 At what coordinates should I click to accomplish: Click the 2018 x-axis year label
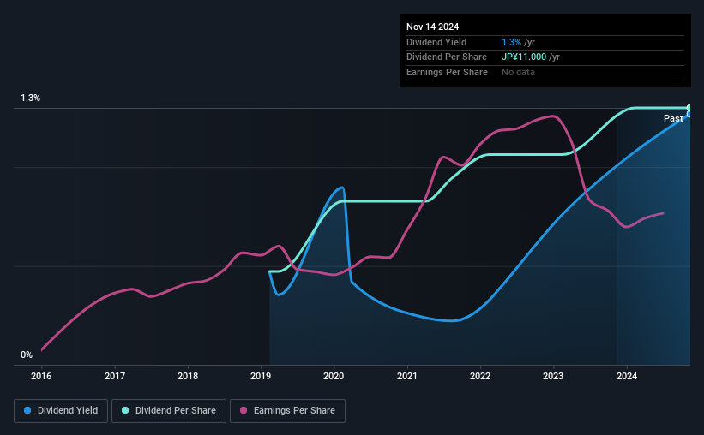(x=188, y=375)
